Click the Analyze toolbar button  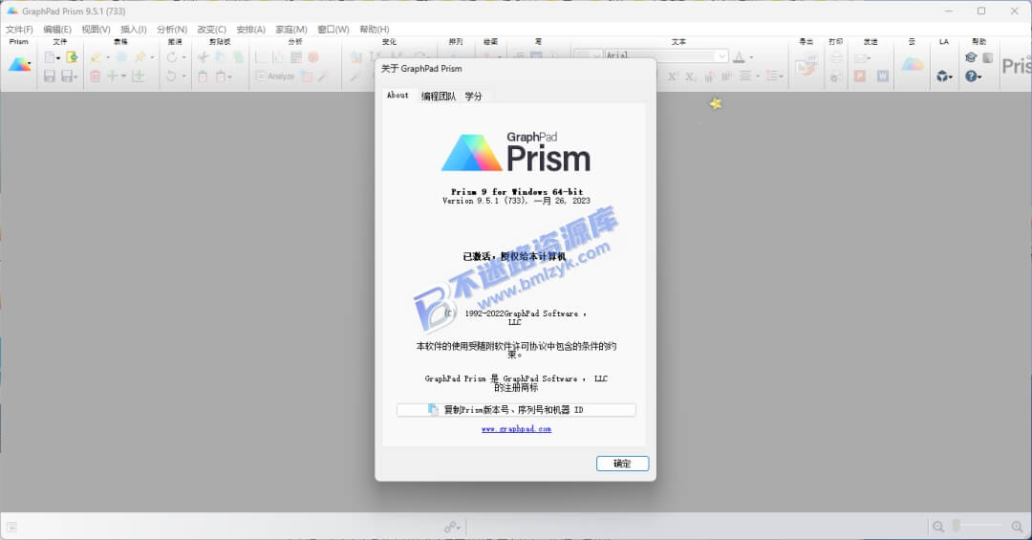[x=274, y=76]
